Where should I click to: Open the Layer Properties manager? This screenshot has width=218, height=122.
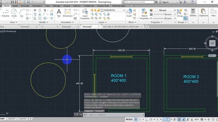tap(85, 14)
